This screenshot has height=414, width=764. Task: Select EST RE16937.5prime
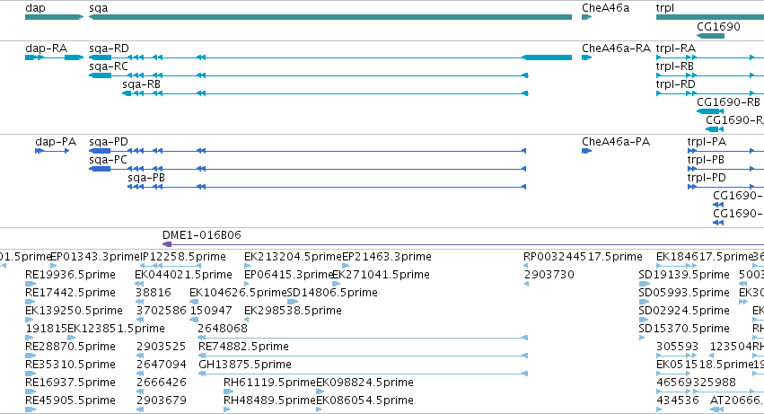[x=70, y=383]
